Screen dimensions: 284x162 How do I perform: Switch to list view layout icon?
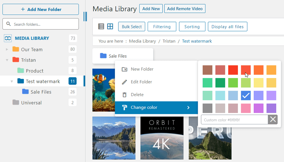101,27
